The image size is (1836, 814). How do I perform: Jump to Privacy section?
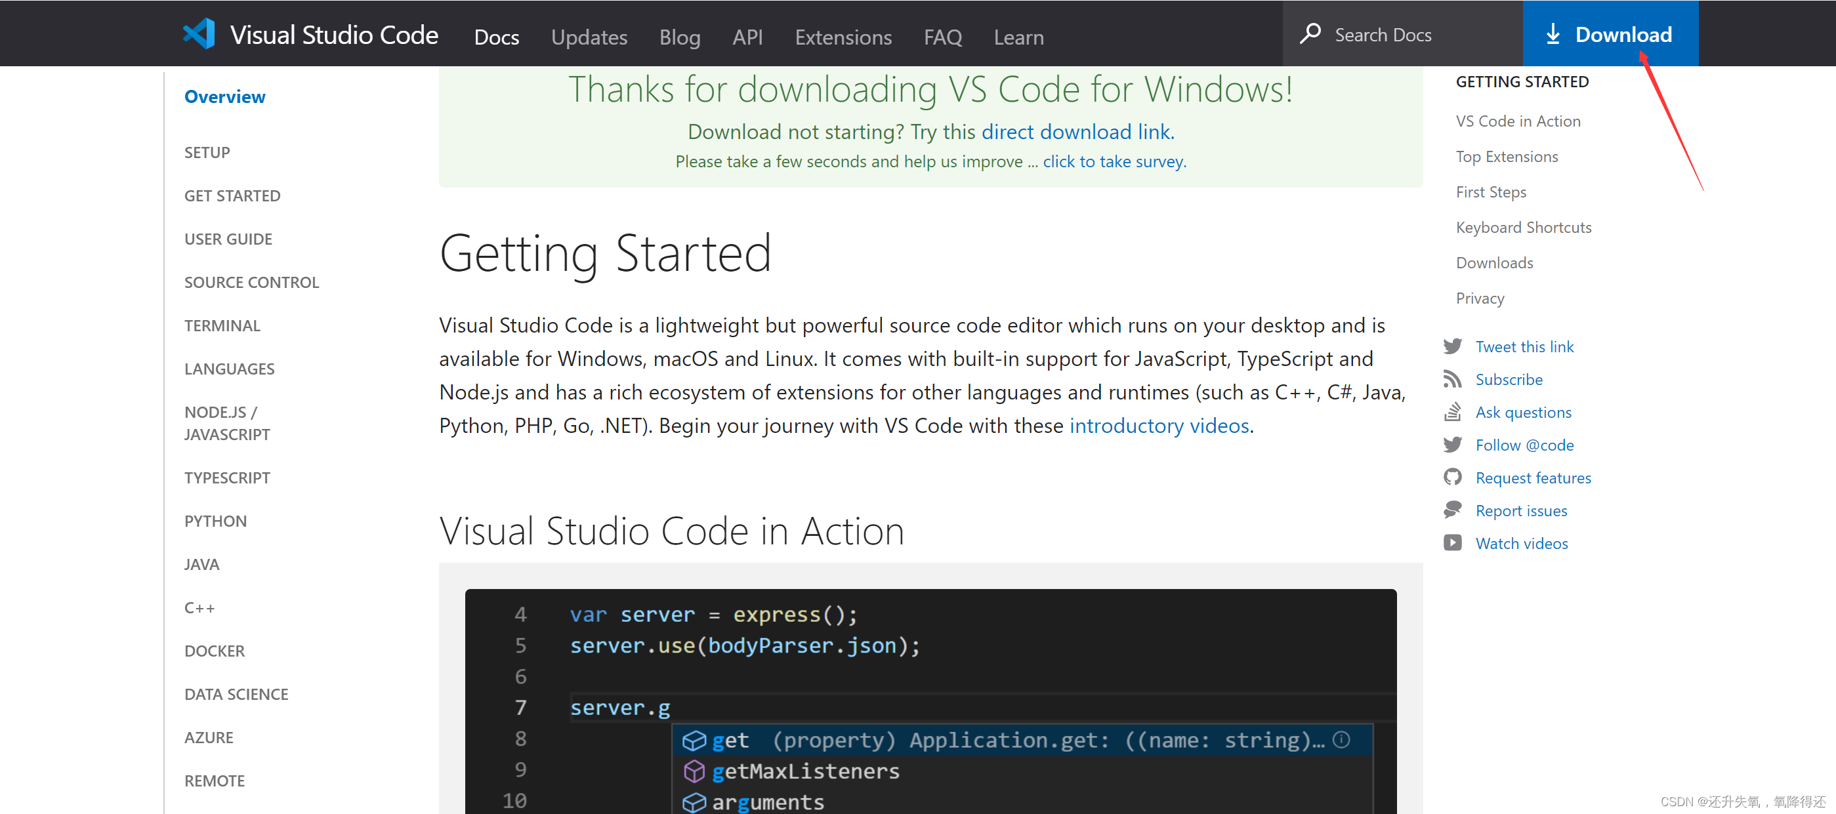click(1480, 299)
